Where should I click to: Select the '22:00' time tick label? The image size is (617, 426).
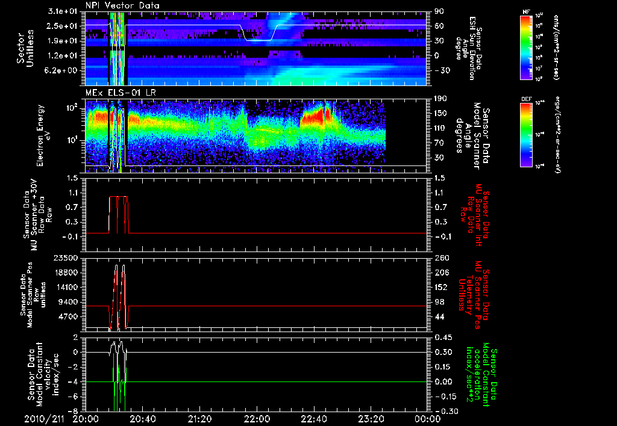pos(257,419)
